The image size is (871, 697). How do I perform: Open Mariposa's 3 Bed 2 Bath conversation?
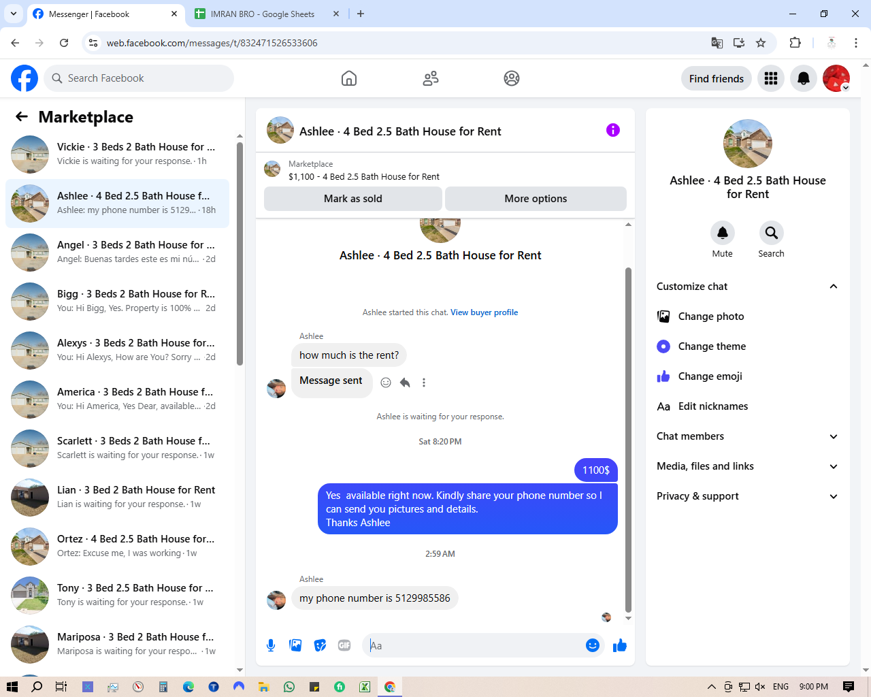point(117,645)
